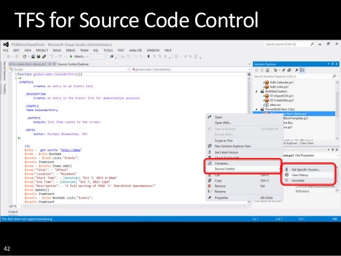This screenshot has width=341, height=256.
Task: Choose Rename in the context menu
Action: (x=244, y=191)
